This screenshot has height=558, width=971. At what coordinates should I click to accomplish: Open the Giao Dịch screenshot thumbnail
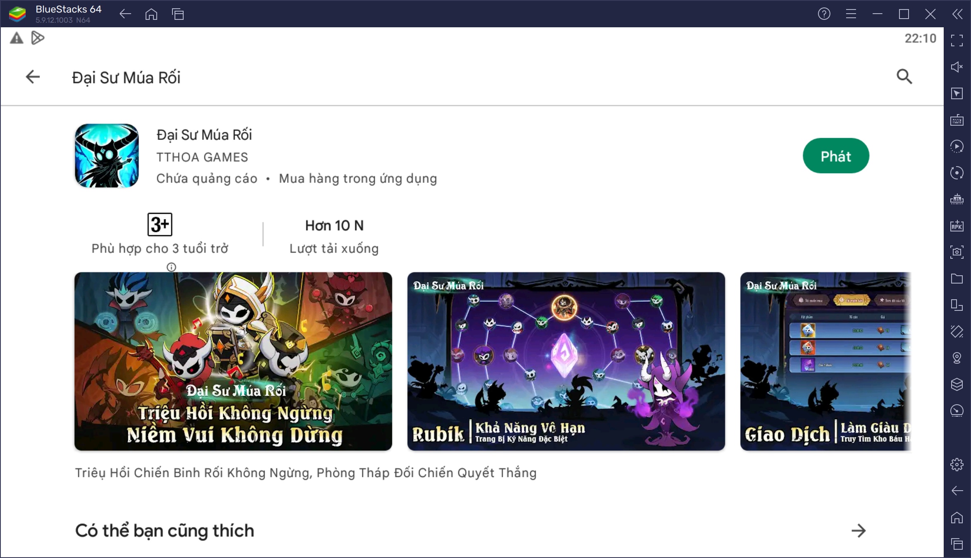[825, 361]
